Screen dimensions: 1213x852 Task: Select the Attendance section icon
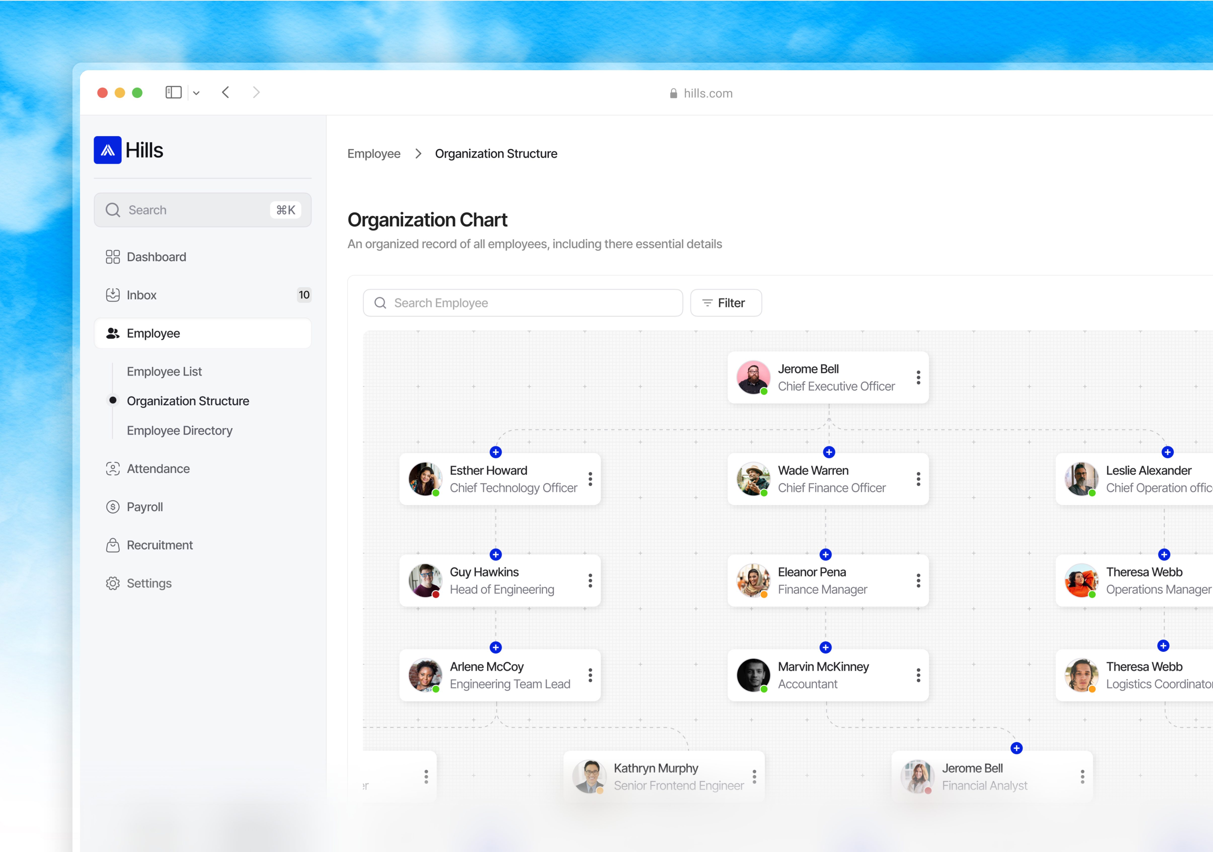112,469
